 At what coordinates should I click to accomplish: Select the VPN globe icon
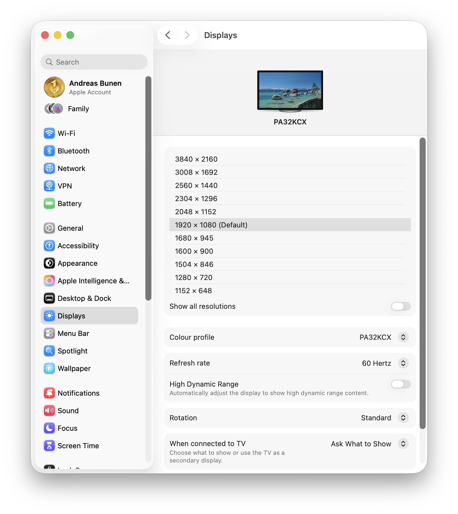[x=49, y=186]
